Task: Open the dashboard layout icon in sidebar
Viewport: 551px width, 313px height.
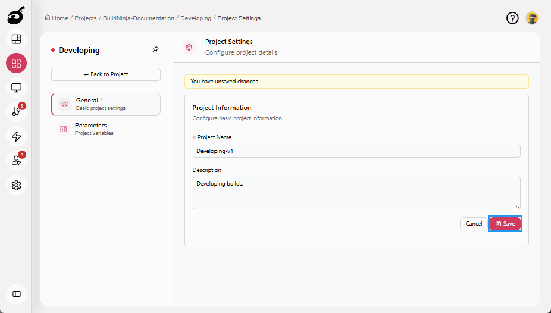Action: [16, 39]
